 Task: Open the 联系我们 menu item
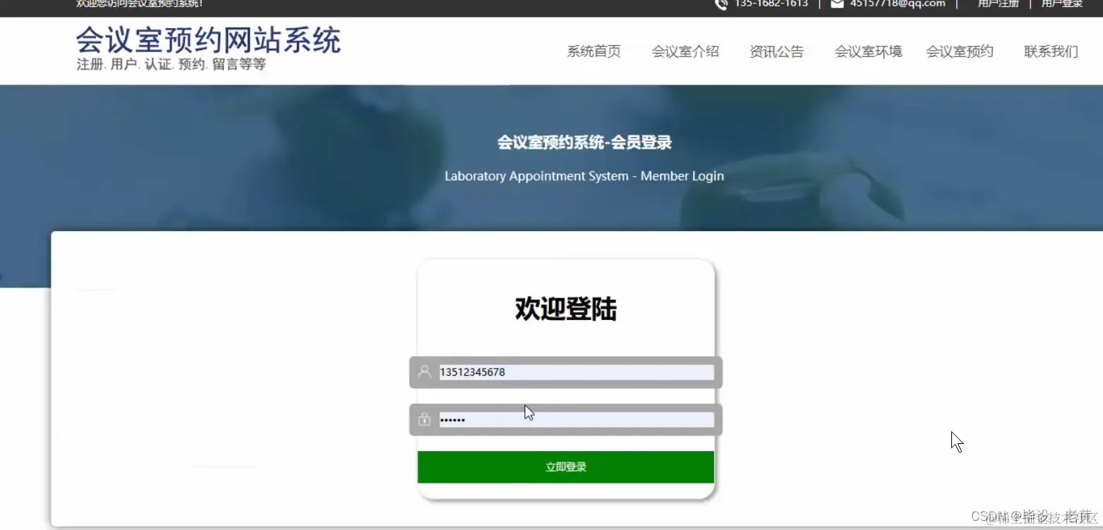(x=1050, y=51)
